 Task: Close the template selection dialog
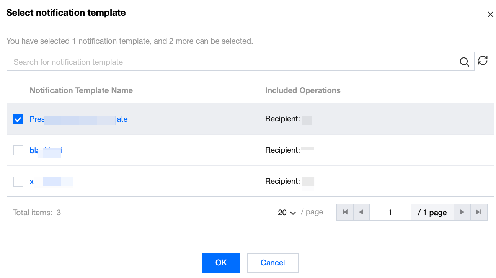click(x=490, y=15)
